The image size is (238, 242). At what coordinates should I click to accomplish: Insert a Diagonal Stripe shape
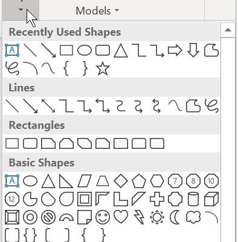click(x=139, y=199)
